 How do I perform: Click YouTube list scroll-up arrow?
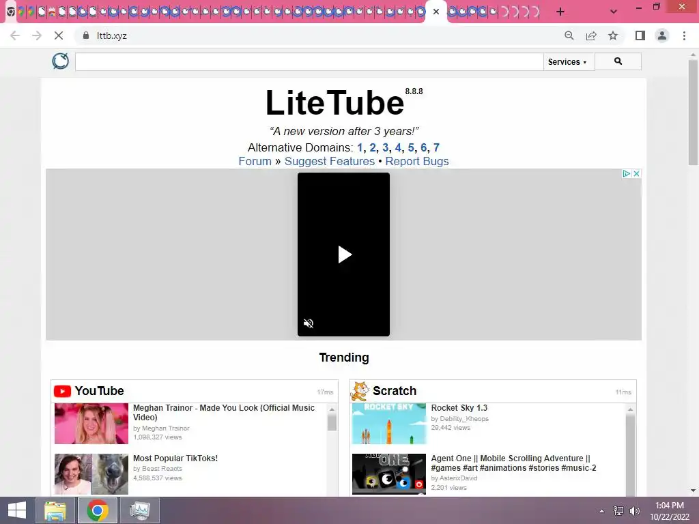point(332,409)
